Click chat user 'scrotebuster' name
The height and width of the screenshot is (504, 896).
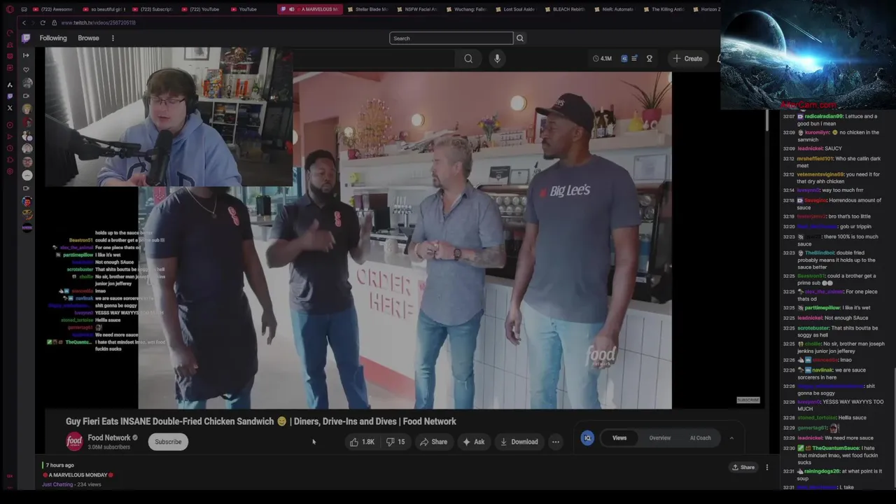point(813,328)
